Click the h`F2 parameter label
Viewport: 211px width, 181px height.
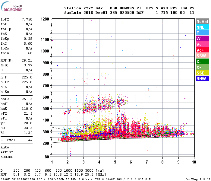coord(5,82)
